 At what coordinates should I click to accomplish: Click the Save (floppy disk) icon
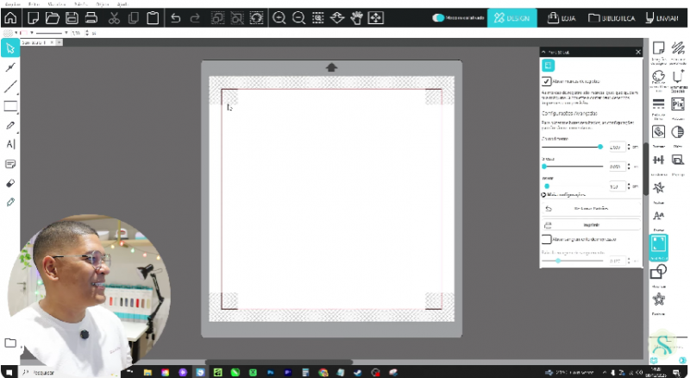[72, 17]
